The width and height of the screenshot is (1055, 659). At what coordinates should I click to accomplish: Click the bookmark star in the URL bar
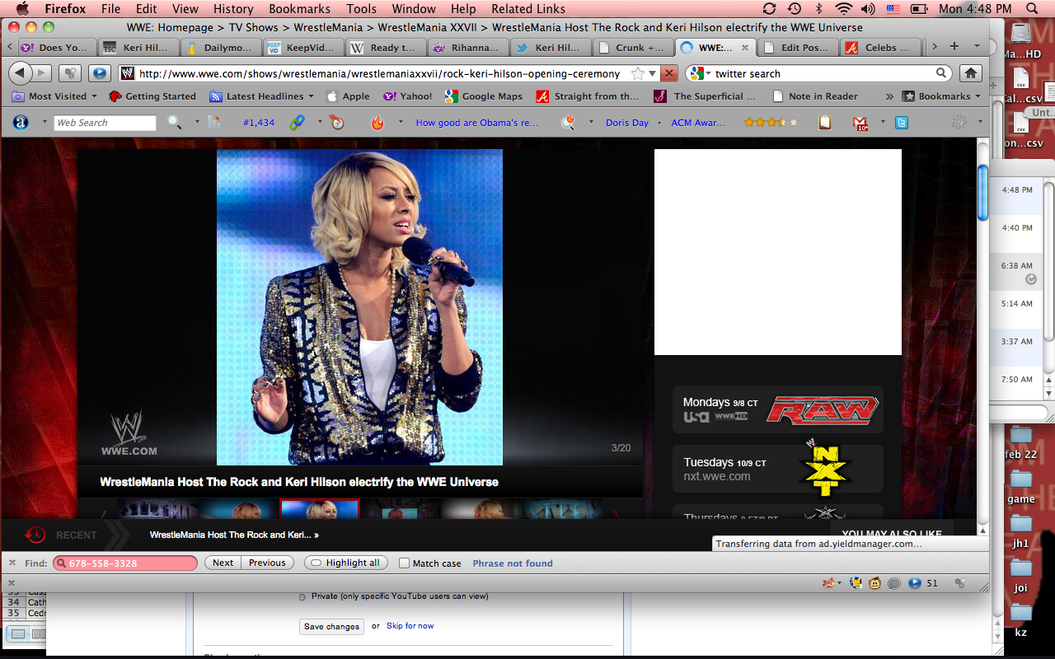[637, 73]
